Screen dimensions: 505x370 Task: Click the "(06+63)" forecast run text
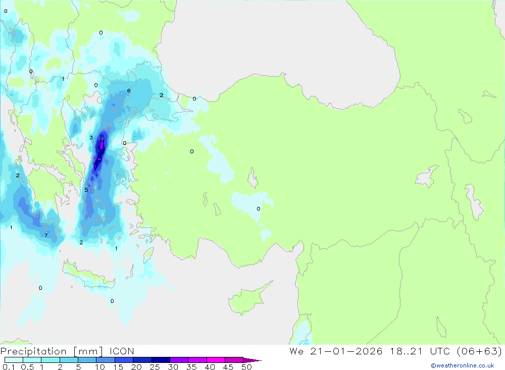click(x=479, y=351)
